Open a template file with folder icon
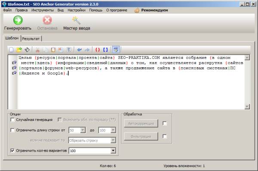Screen dimensions: 258x171 [x=19, y=50]
